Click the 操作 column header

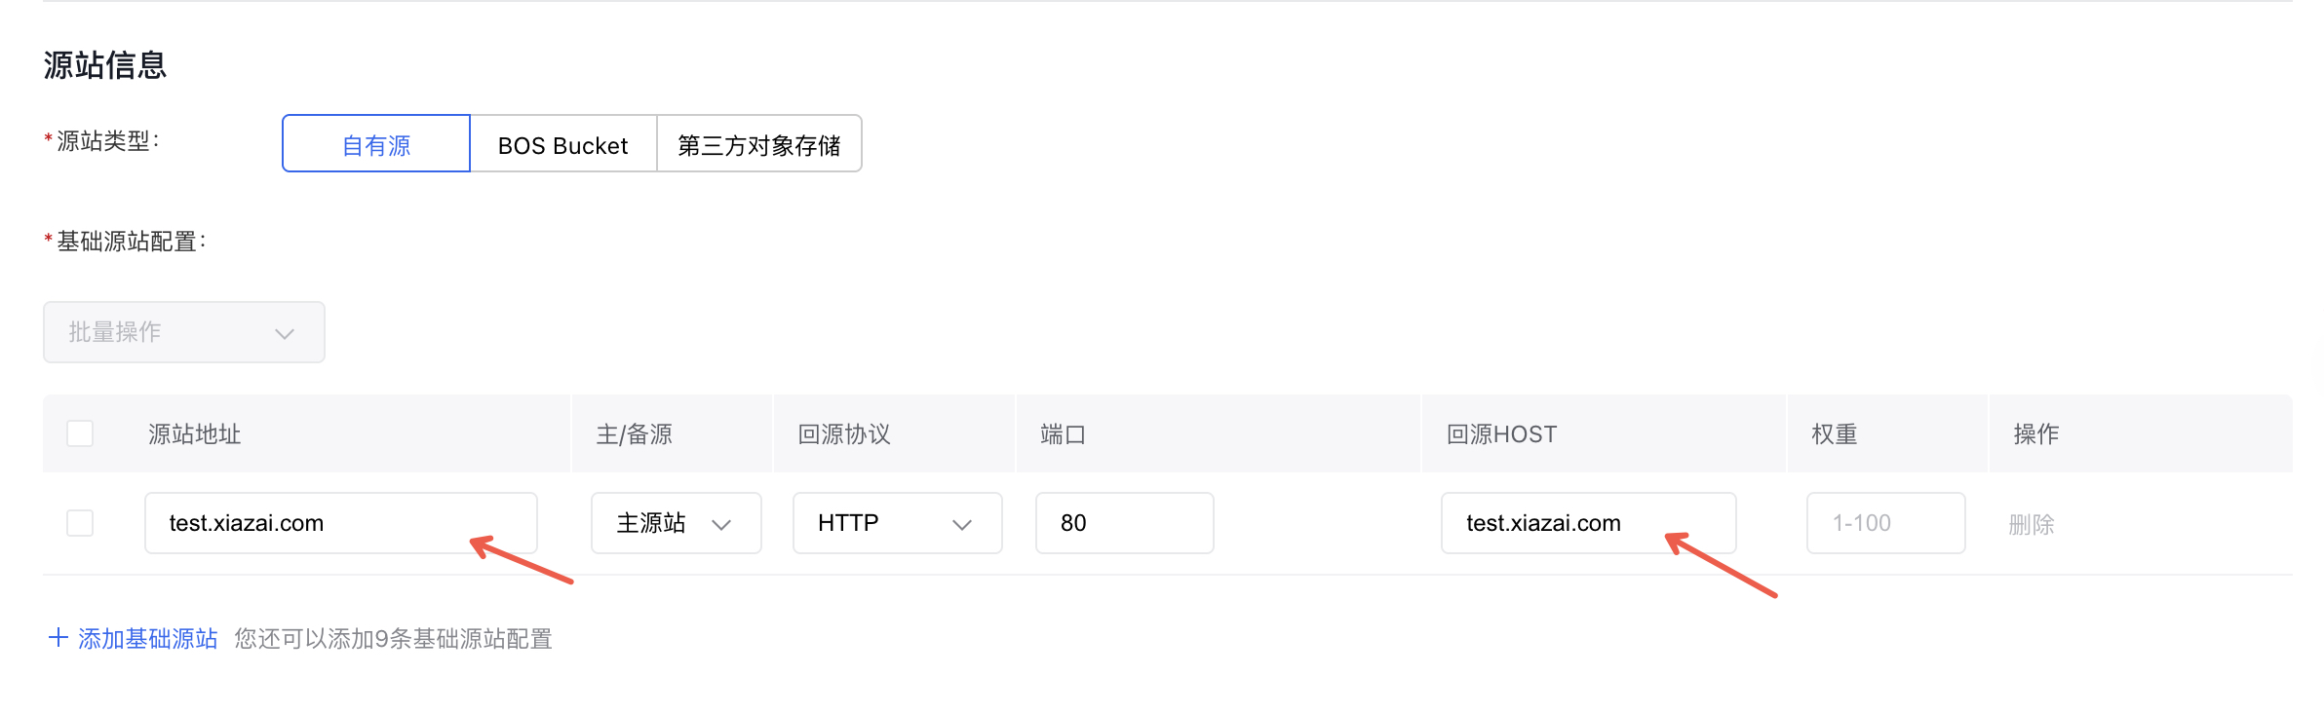(x=2034, y=433)
